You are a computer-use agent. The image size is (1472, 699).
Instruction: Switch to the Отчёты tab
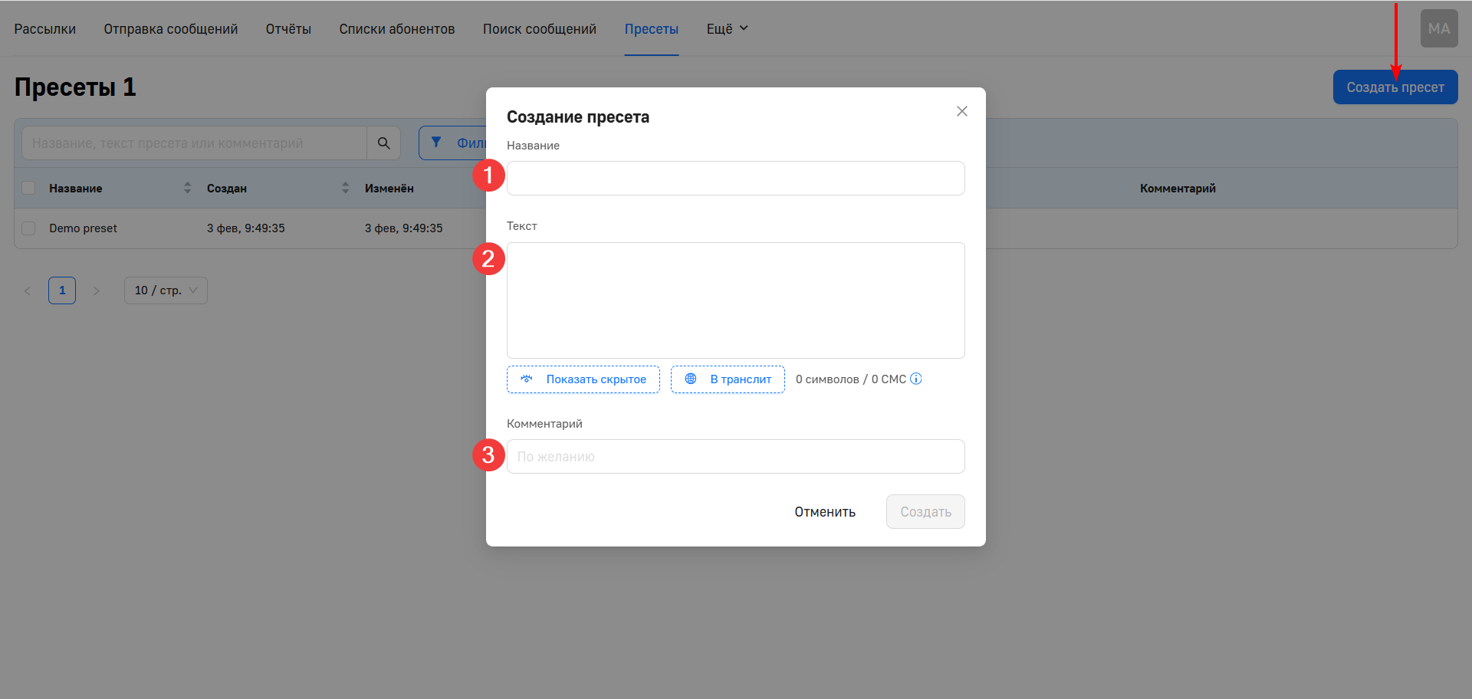288,29
